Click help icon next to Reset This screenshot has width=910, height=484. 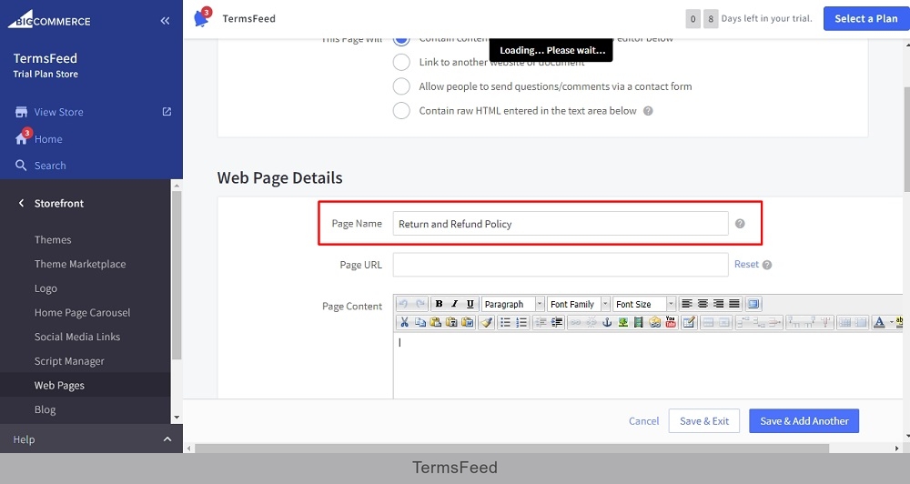(767, 265)
